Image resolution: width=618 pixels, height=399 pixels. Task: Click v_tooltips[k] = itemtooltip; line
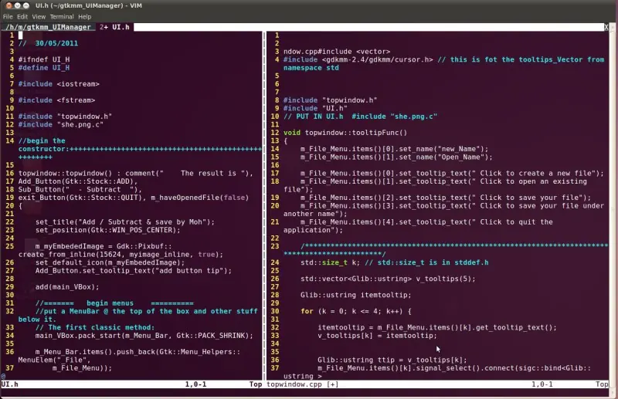[377, 336]
